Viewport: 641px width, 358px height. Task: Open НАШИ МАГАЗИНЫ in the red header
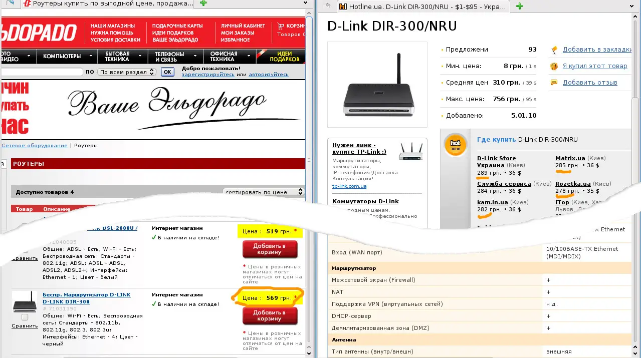[113, 26]
